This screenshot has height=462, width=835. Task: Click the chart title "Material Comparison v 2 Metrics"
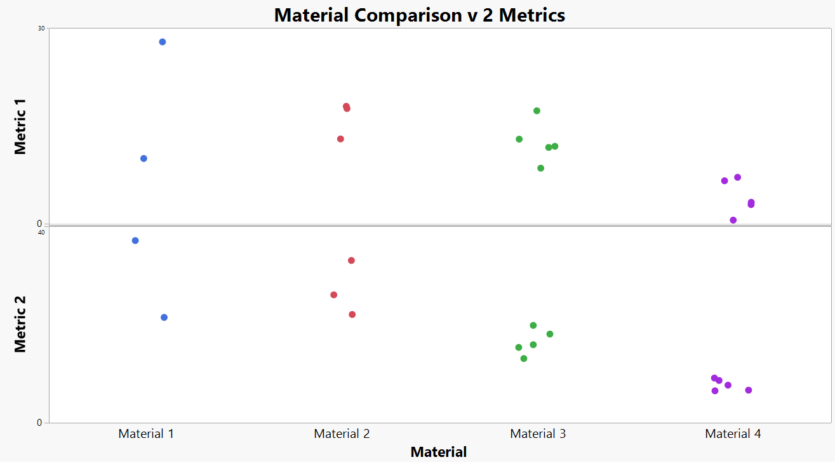pyautogui.click(x=419, y=15)
